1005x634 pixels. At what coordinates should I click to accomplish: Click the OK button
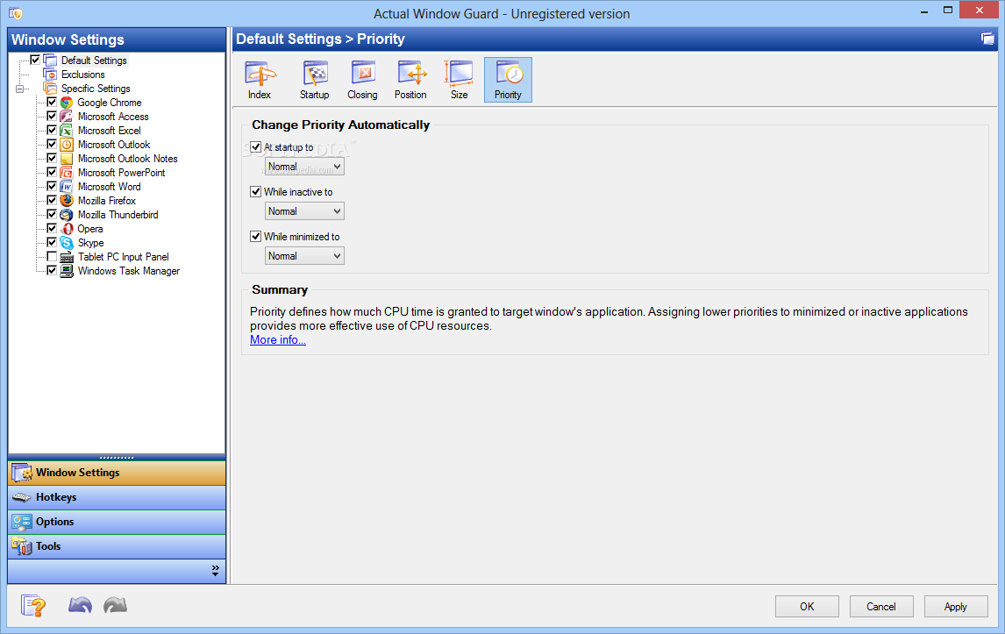click(x=807, y=607)
